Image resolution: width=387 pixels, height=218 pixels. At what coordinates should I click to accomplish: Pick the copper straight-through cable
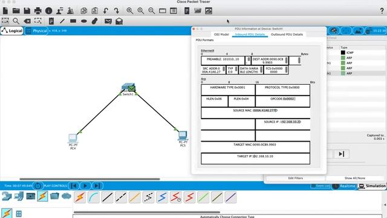point(108,197)
